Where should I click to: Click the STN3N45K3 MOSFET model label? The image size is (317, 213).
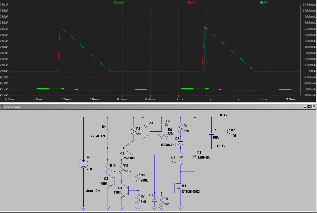(191, 192)
